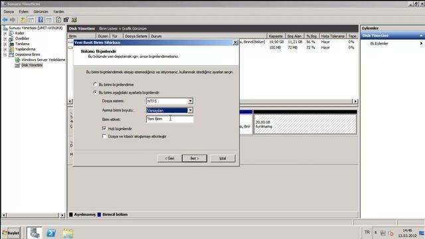Screen dimensions: 425x239
Task: Click the İptal wizard button
Action: [x=223, y=158]
